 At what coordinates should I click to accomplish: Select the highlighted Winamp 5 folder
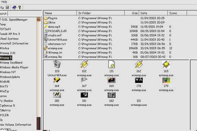pos(6,58)
